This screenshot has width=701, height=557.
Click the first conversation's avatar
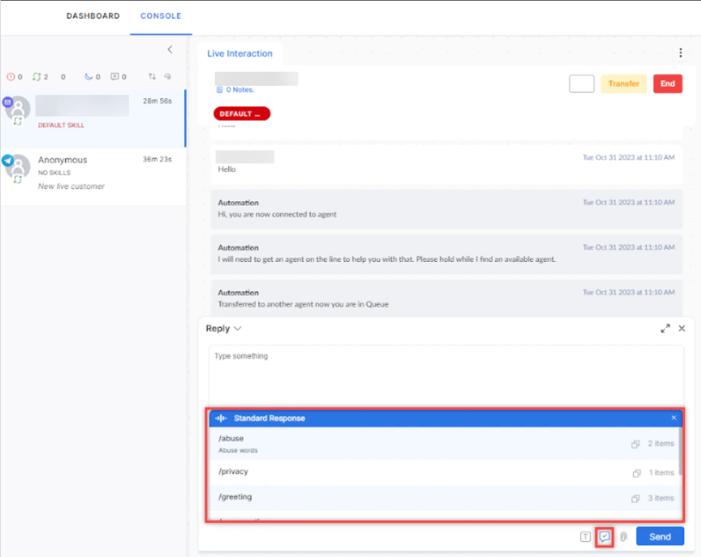coord(18,108)
